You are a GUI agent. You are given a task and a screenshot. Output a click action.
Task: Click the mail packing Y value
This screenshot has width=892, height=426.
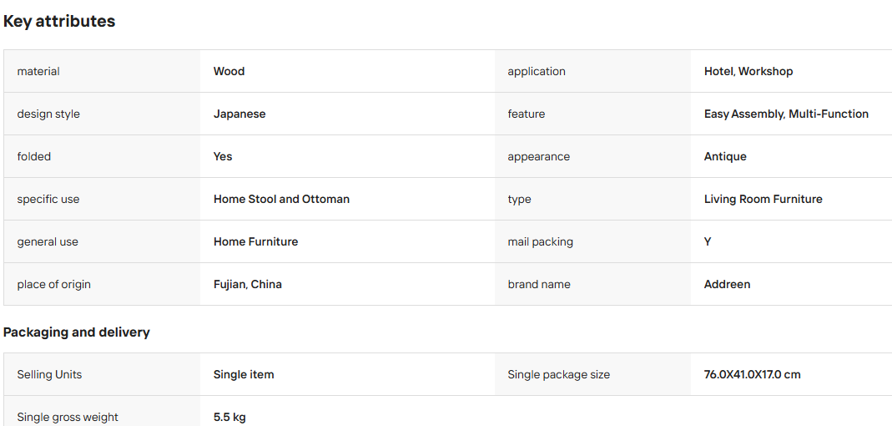[x=707, y=241]
